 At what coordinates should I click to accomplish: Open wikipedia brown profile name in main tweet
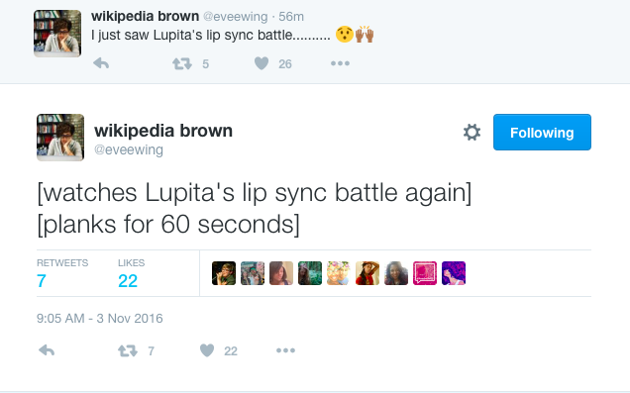click(x=163, y=131)
